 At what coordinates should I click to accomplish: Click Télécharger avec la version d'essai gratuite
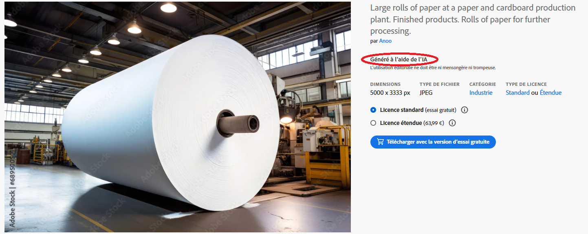[x=433, y=142]
